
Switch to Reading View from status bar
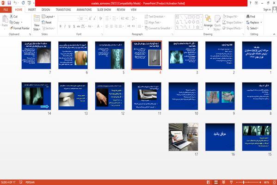coord(223,182)
